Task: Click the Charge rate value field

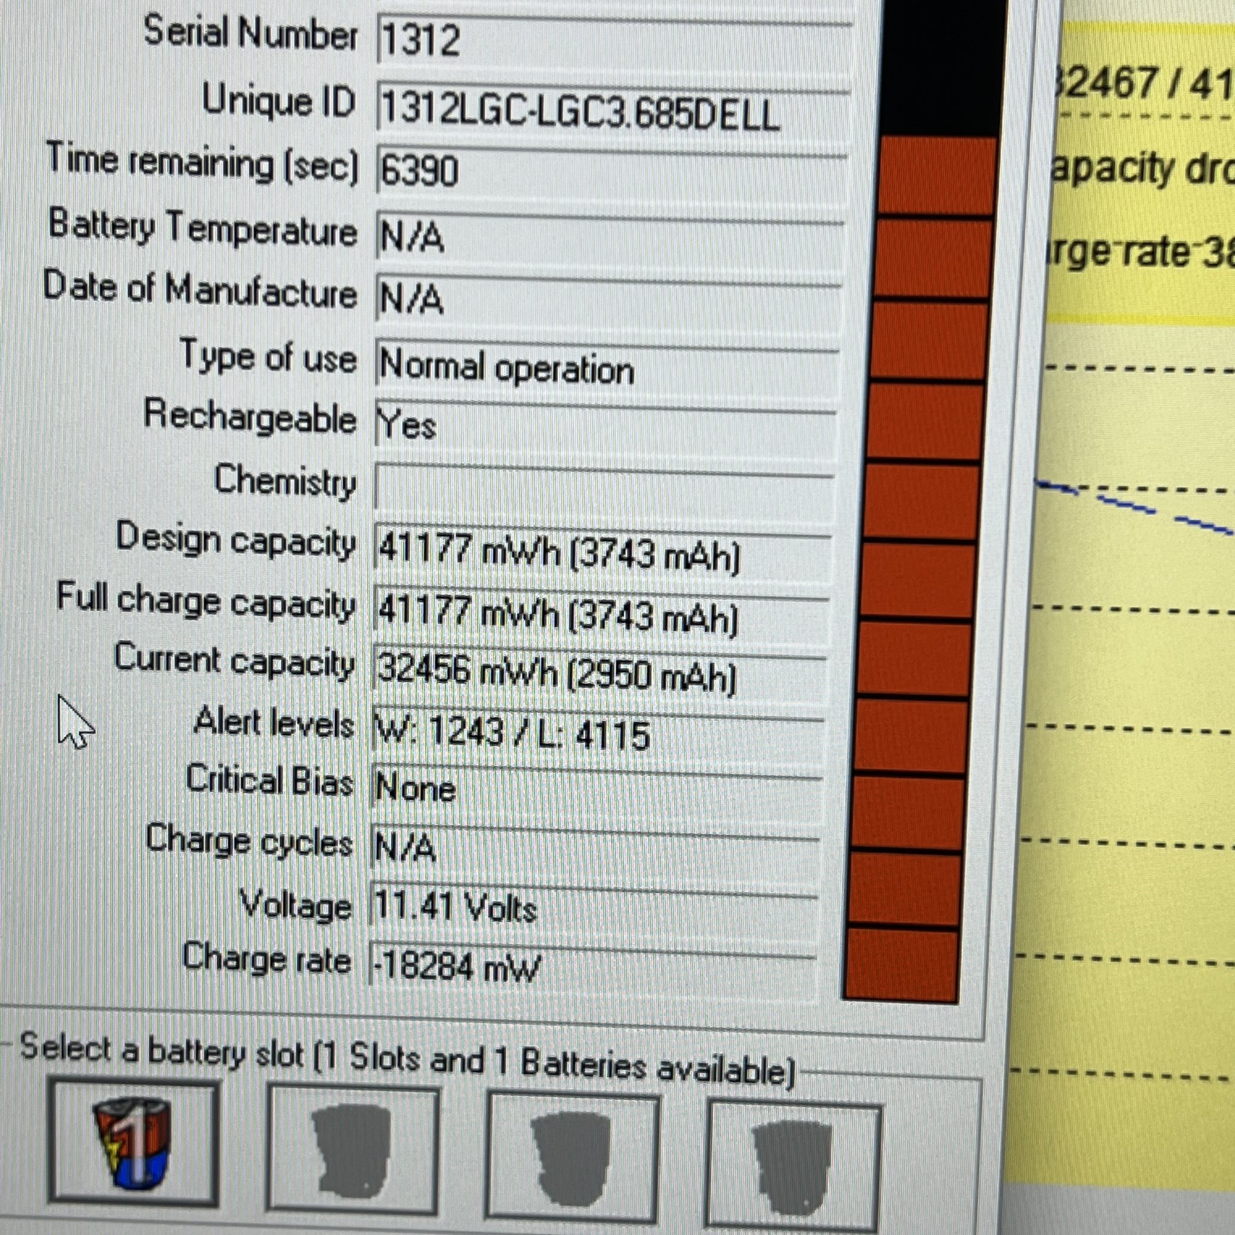Action: coord(592,967)
